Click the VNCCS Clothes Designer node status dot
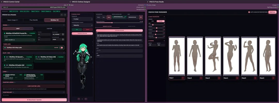 (70, 2)
